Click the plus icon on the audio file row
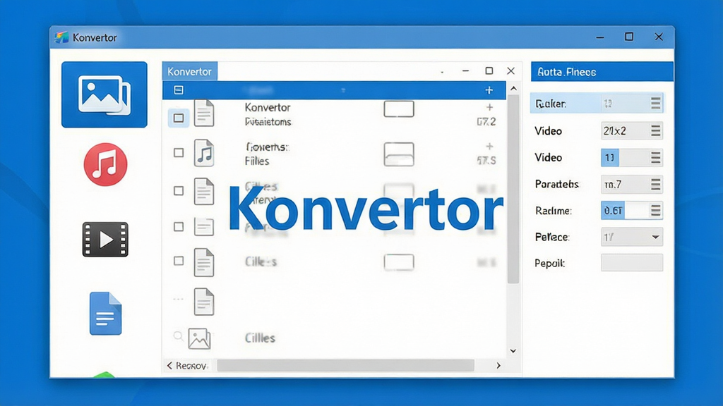 tap(490, 147)
